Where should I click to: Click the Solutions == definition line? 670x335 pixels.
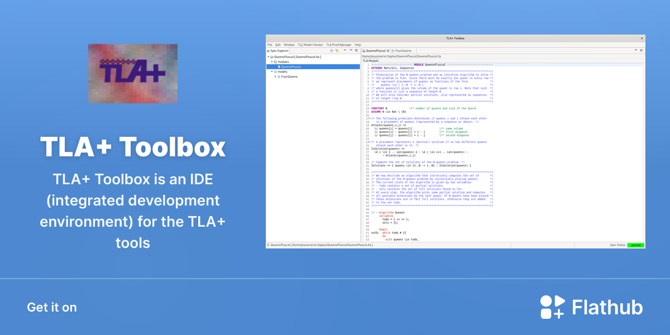421,165
